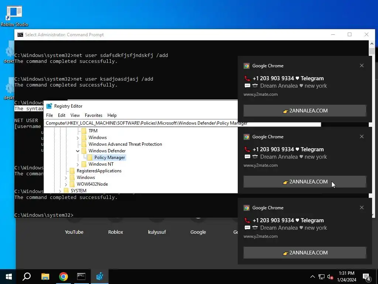Open File Explorer from the taskbar
The width and height of the screenshot is (378, 284).
45,277
